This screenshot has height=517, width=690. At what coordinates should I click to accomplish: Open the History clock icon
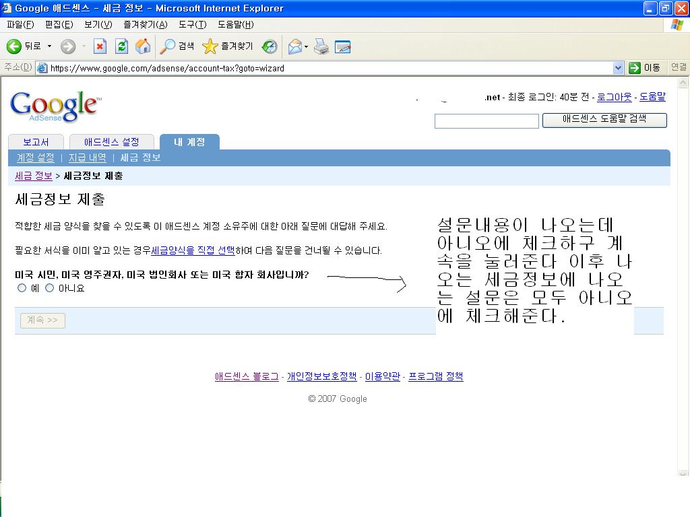click(270, 46)
